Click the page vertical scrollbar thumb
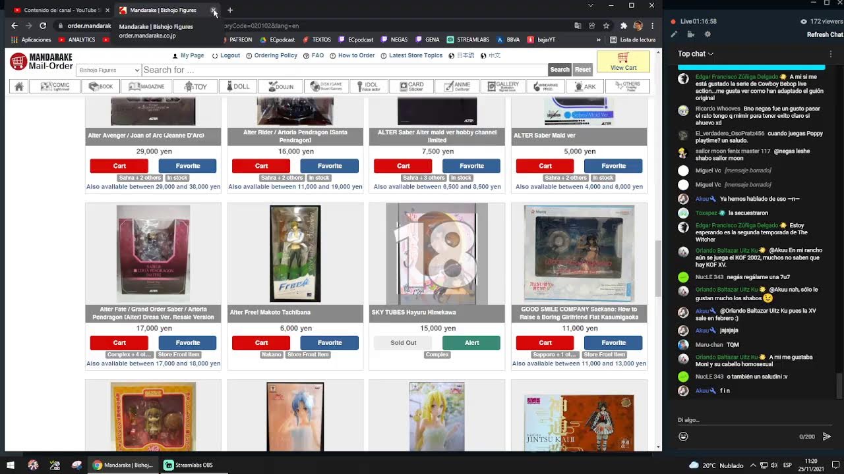Screen dimensions: 844x474 click(657, 269)
